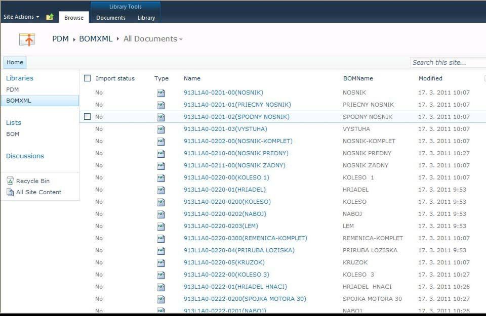Open the All Site Content link

39,192
